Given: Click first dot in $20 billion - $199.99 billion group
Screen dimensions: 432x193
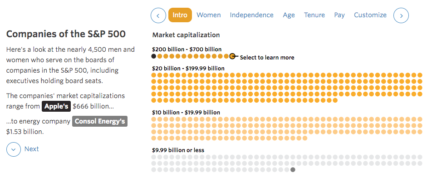Looking at the screenshot, I should point(154,75).
